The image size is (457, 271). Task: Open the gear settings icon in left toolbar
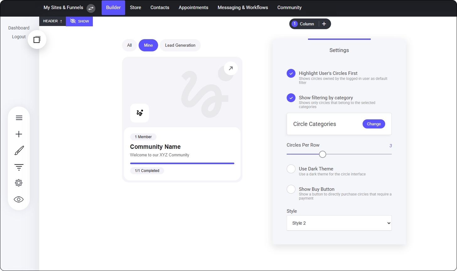(19, 183)
